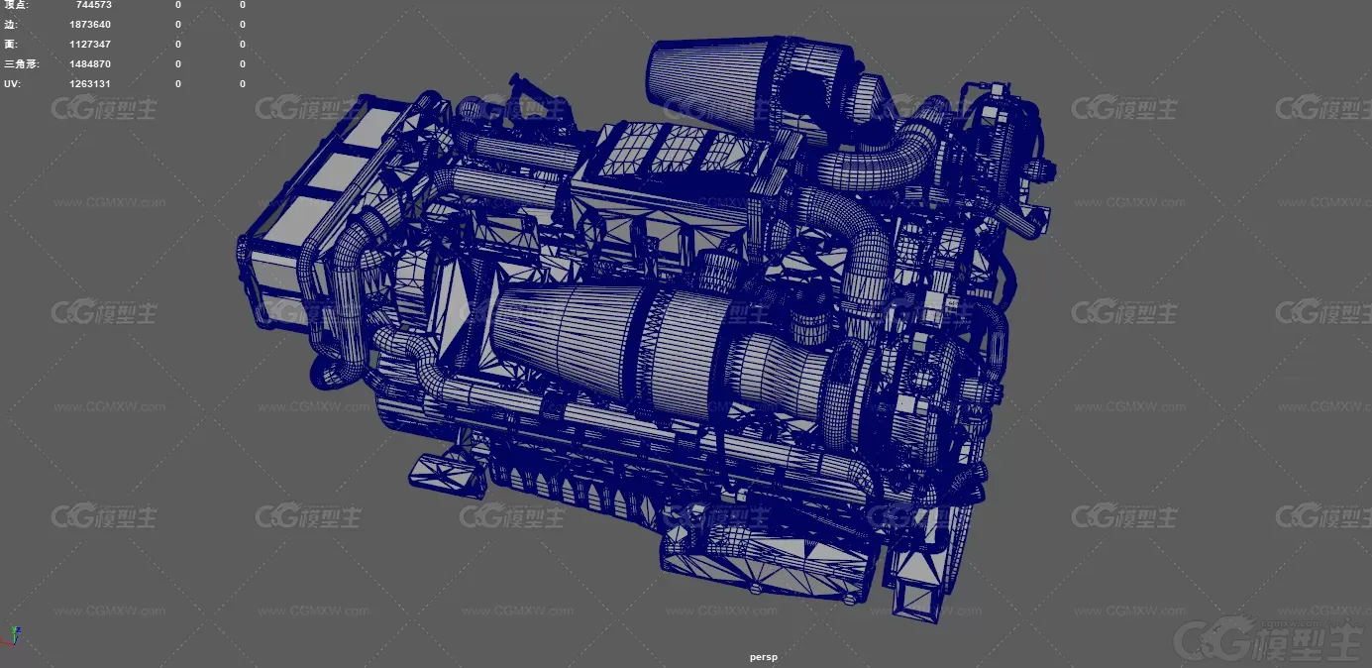This screenshot has width=1372, height=668.
Task: Click the XYZ view axis gizmo
Action: tap(13, 635)
